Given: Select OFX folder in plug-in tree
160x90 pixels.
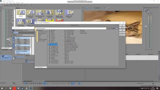Looking at the screenshot, I should 39,36.
